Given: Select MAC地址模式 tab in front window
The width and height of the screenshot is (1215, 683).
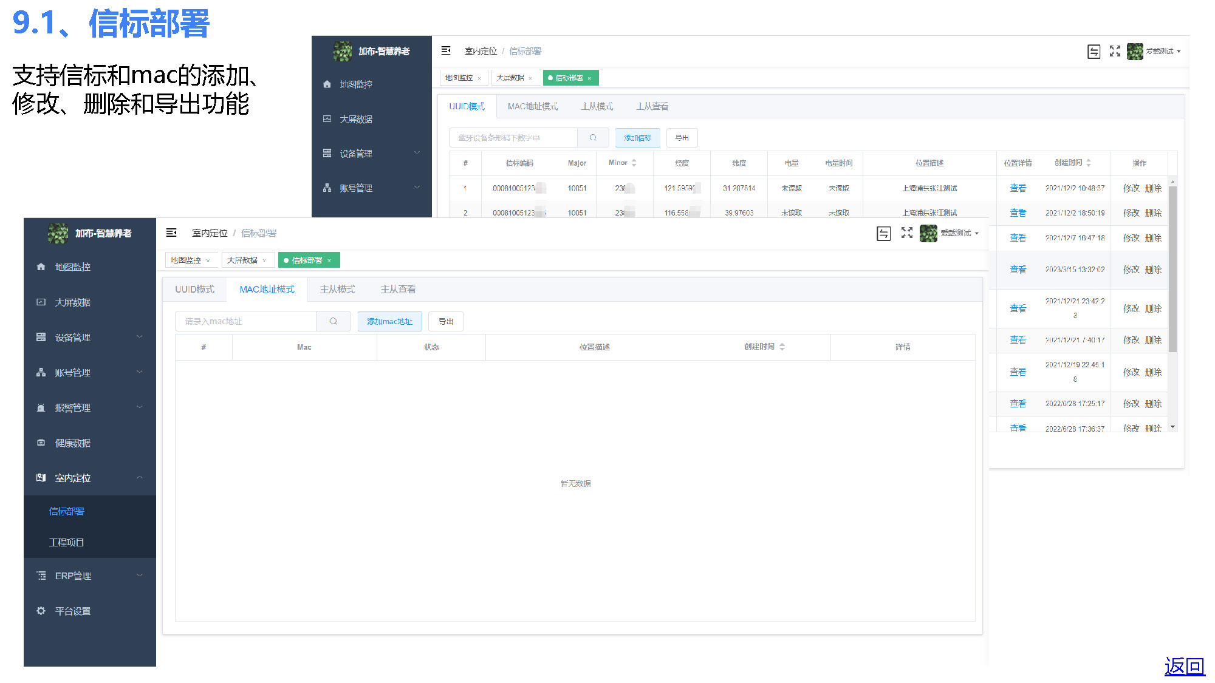Looking at the screenshot, I should tap(267, 290).
